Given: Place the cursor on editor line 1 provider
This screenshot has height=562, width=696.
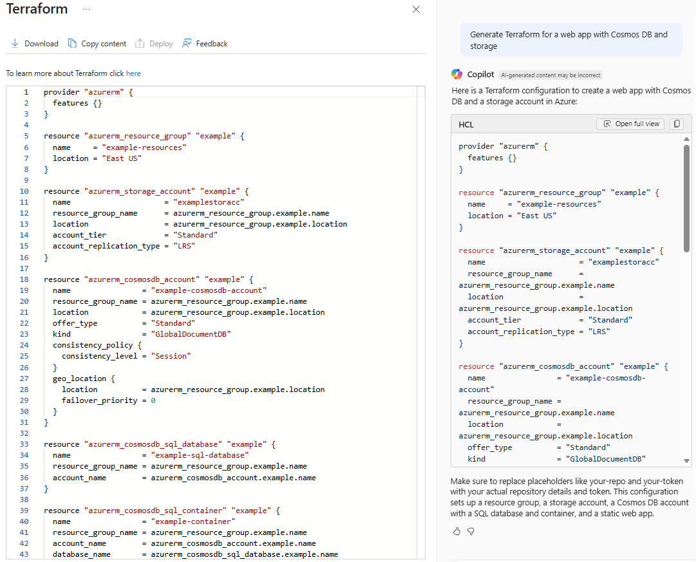Looking at the screenshot, I should pyautogui.click(x=62, y=92).
